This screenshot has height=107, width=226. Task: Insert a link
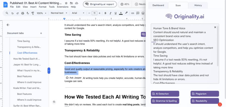pyautogui.click(x=132, y=13)
